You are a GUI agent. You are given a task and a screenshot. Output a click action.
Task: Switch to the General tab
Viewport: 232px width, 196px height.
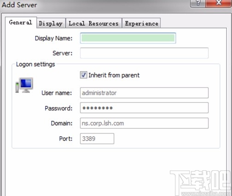coord(21,23)
